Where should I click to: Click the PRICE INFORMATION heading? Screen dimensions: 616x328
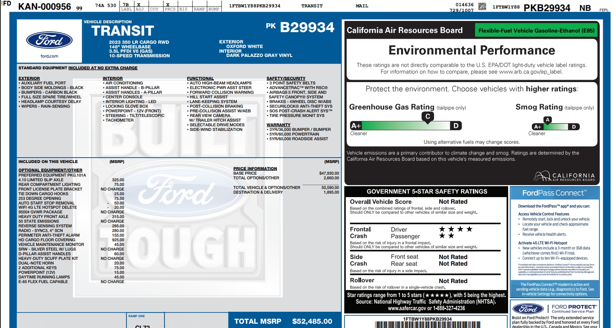(255, 169)
